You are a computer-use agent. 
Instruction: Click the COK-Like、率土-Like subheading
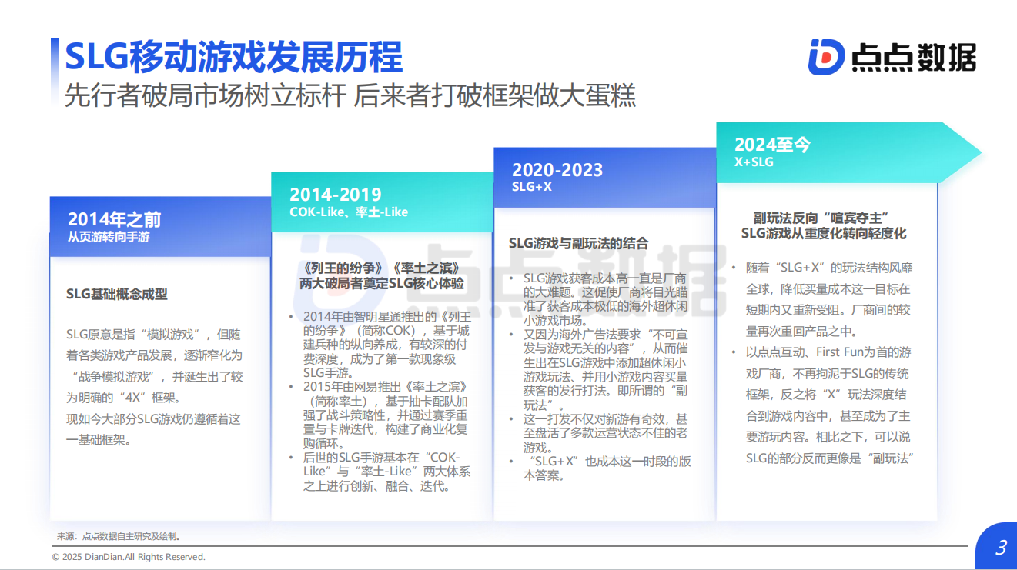pos(349,212)
